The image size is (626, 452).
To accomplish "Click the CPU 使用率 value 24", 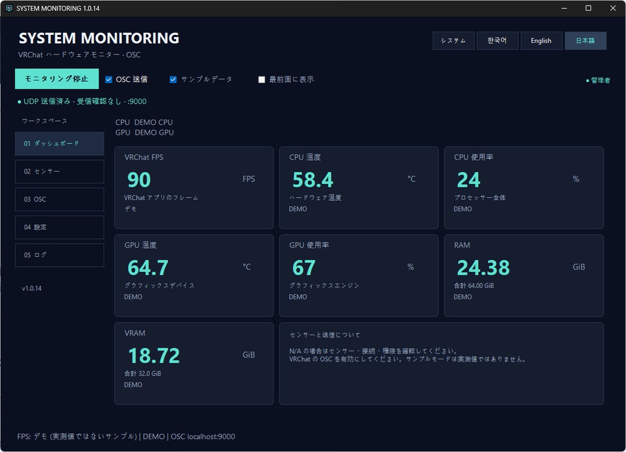I will coord(468,180).
